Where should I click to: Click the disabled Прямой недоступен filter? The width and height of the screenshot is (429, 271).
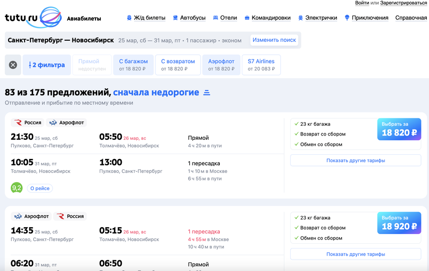point(92,65)
